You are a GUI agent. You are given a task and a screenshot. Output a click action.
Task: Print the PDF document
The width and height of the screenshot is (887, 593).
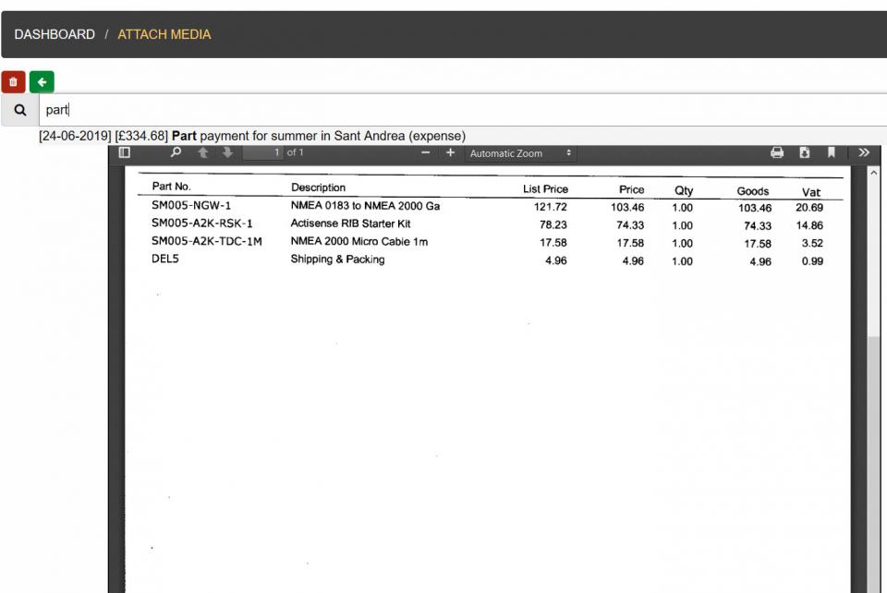pos(777,153)
